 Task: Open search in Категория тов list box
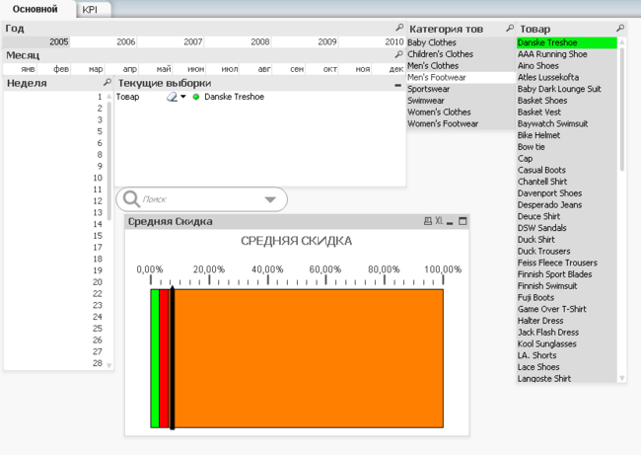coord(510,29)
